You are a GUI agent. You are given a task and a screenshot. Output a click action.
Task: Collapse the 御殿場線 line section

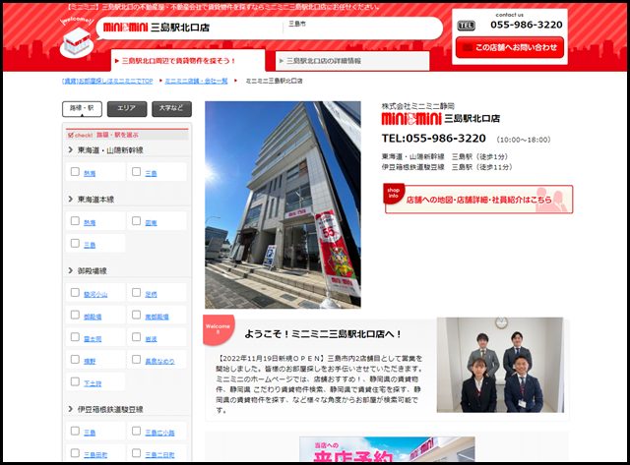[88, 270]
